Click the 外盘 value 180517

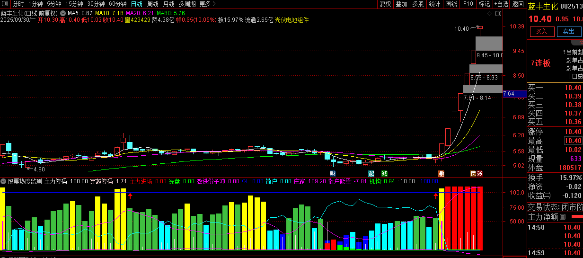click(569, 168)
